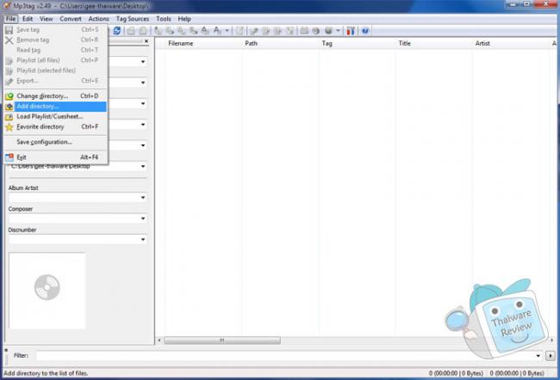The width and height of the screenshot is (560, 380).
Task: Choose Load Playlist/Cuesheet... menu entry
Action: pyautogui.click(x=56, y=117)
